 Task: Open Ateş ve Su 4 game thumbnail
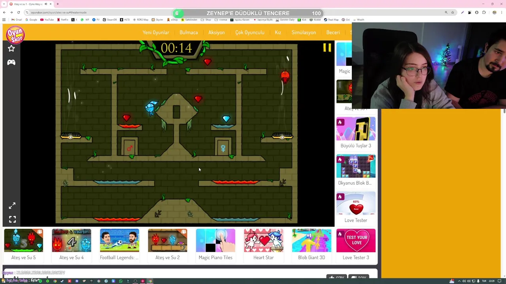point(72,240)
